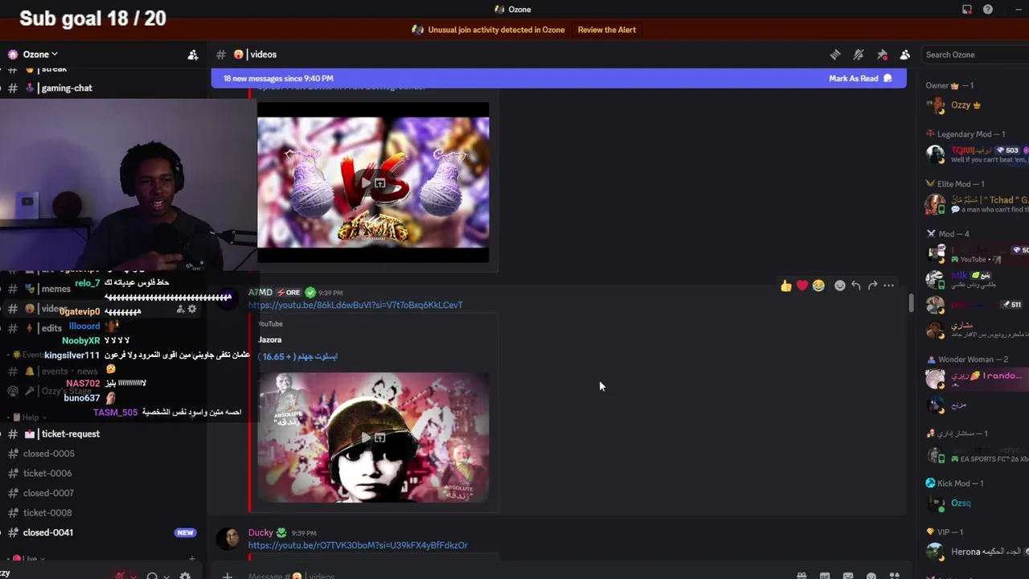Viewport: 1029px width, 579px height.
Task: Click Unusual join activity alert text
Action: click(496, 30)
